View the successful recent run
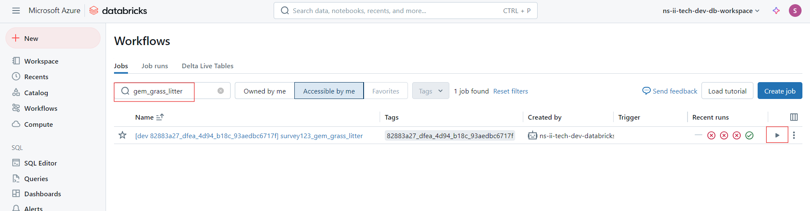 pos(749,135)
